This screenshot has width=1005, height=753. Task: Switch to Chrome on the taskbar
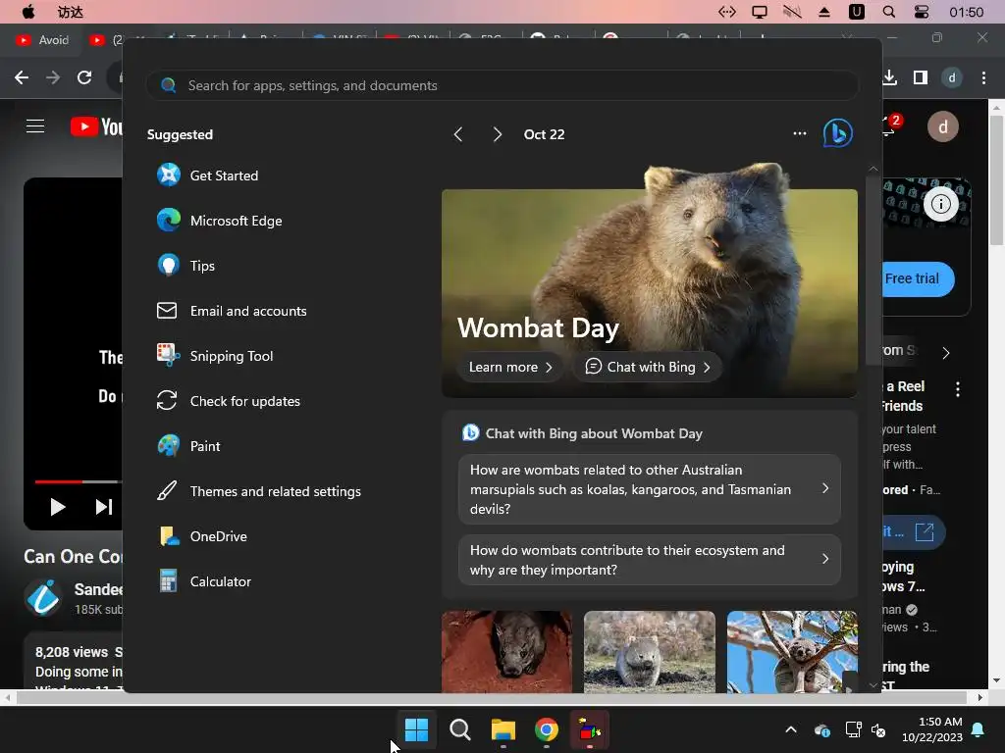point(546,729)
